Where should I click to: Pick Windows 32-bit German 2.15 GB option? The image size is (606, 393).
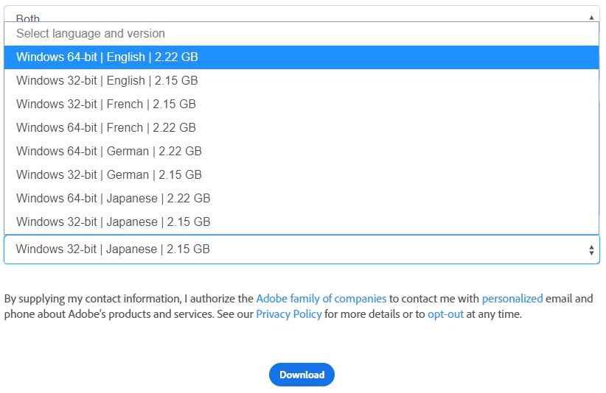coord(302,174)
